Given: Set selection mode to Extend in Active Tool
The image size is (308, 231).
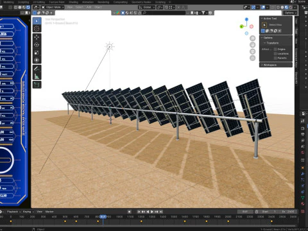Looking at the screenshot, I should pos(267,31).
